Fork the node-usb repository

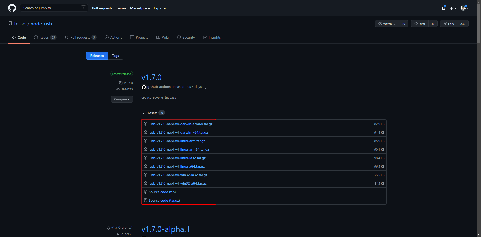click(x=449, y=24)
